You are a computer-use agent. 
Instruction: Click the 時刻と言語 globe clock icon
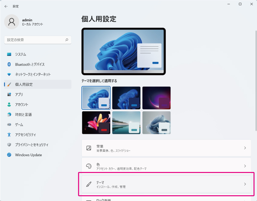pyautogui.click(x=9, y=115)
